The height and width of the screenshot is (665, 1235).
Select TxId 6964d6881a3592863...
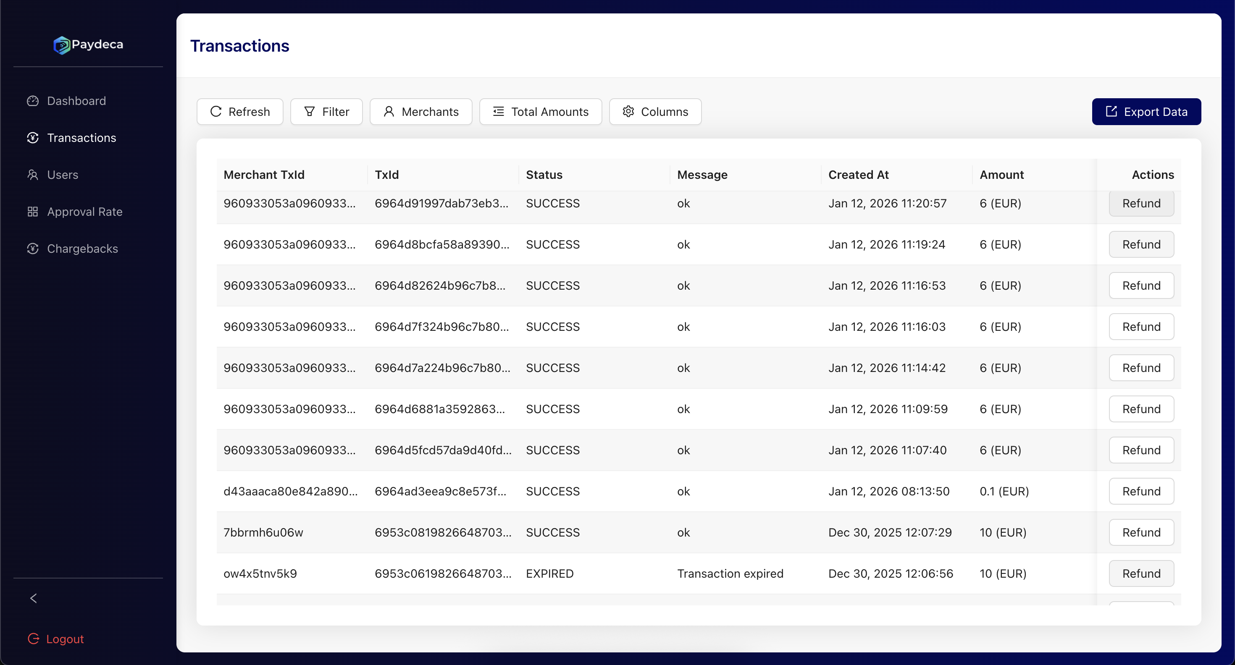[x=440, y=409]
